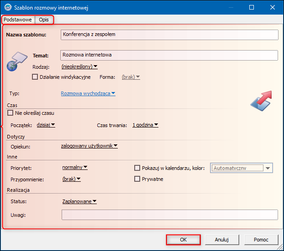
Task: Open the Rodzaj dropdown (nieokreślony)
Action: tap(79, 67)
